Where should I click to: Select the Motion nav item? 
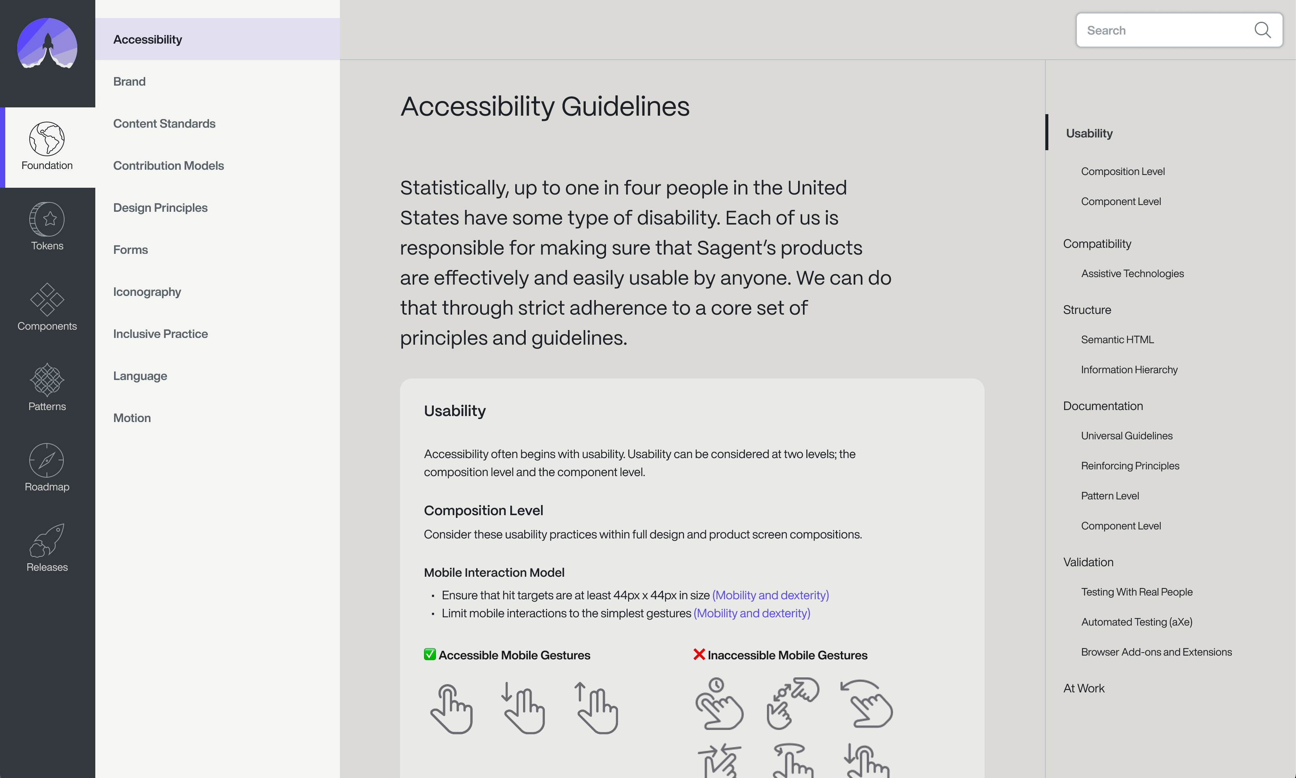tap(131, 417)
